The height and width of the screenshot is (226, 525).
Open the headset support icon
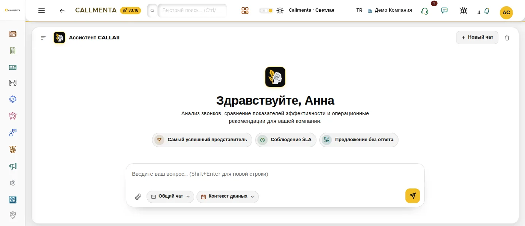pos(425,11)
